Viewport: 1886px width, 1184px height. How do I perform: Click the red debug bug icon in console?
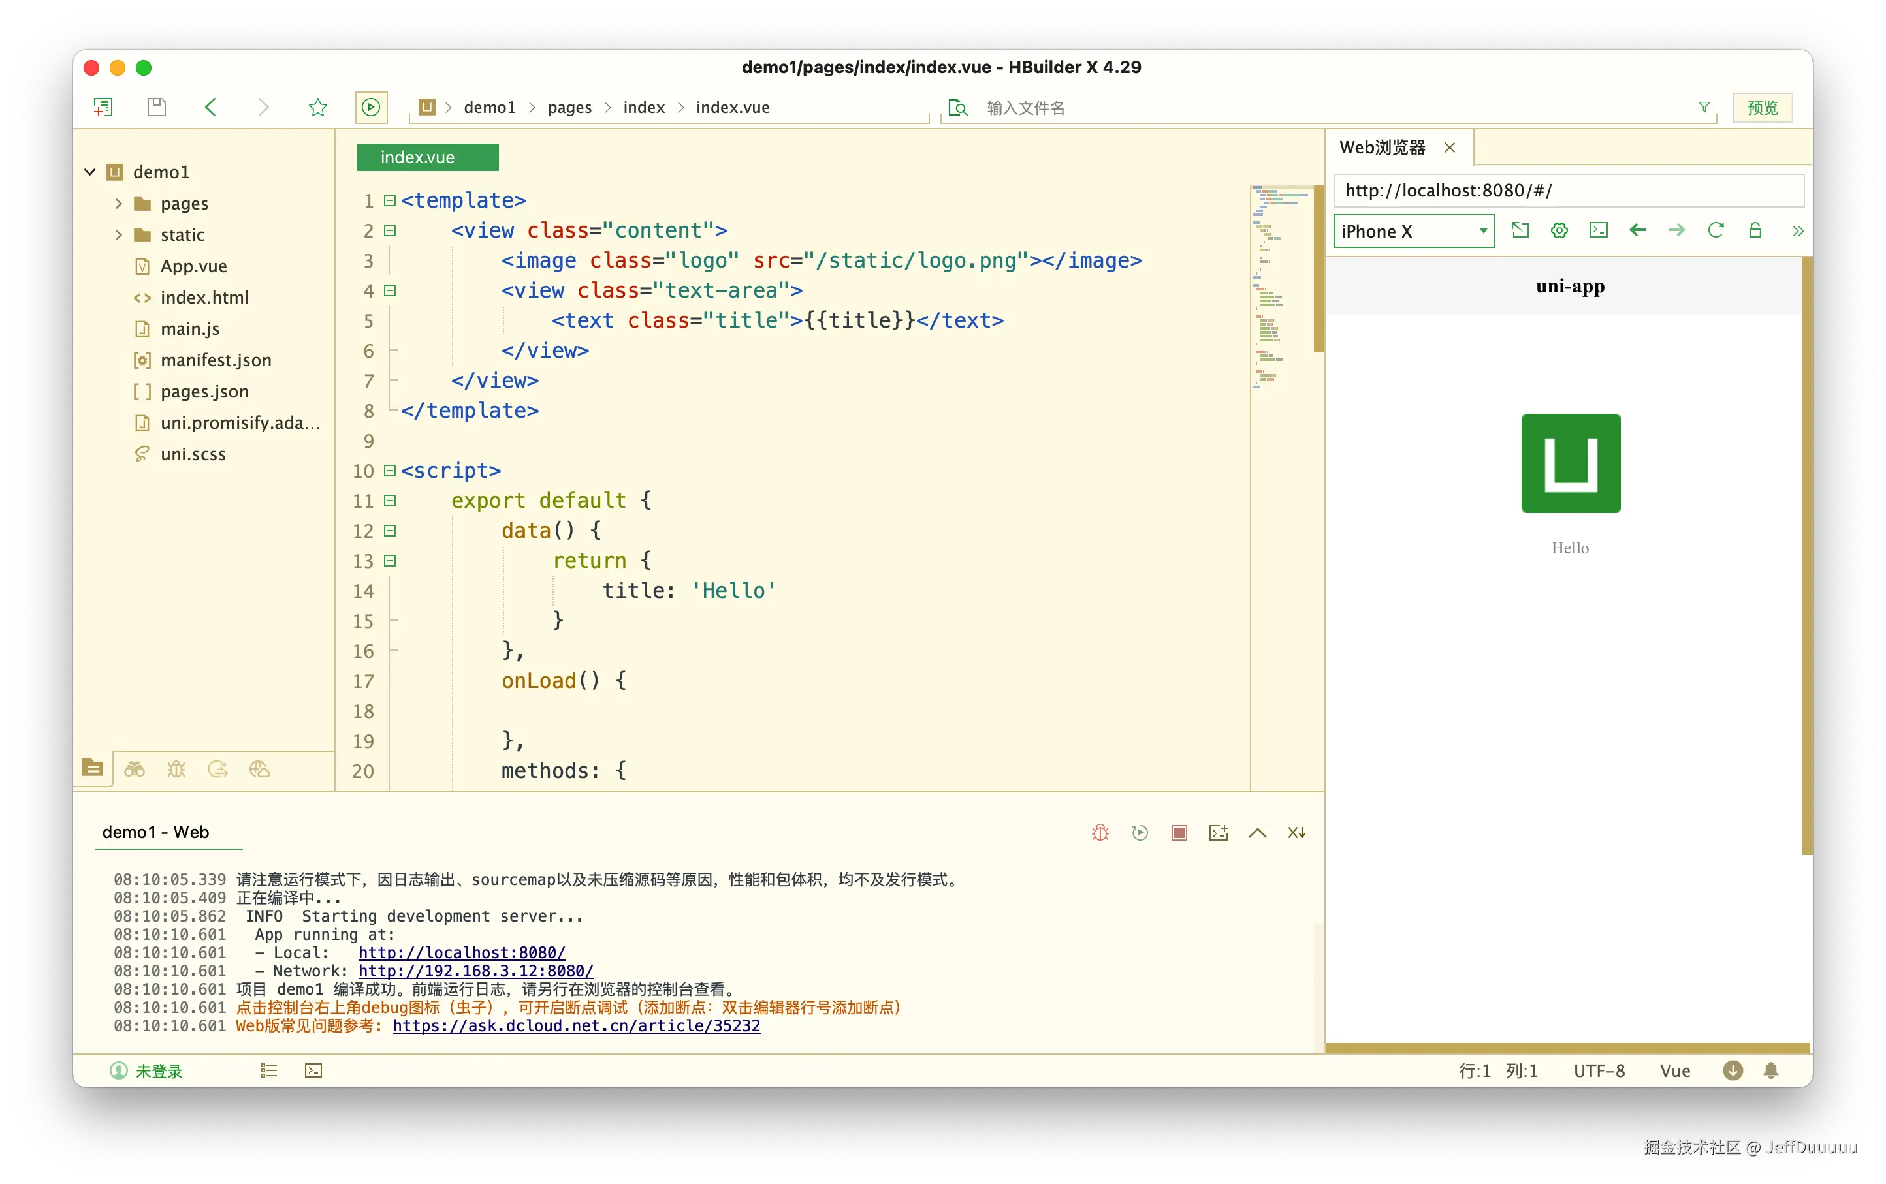point(1100,833)
